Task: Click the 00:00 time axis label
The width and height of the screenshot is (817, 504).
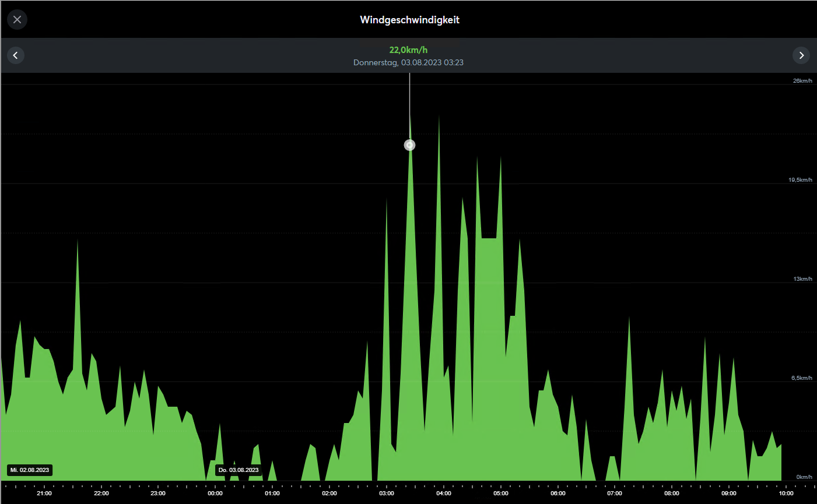Action: [x=215, y=494]
